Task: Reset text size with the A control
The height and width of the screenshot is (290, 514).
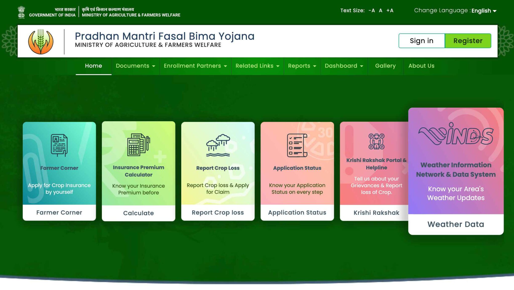Action: 380,11
